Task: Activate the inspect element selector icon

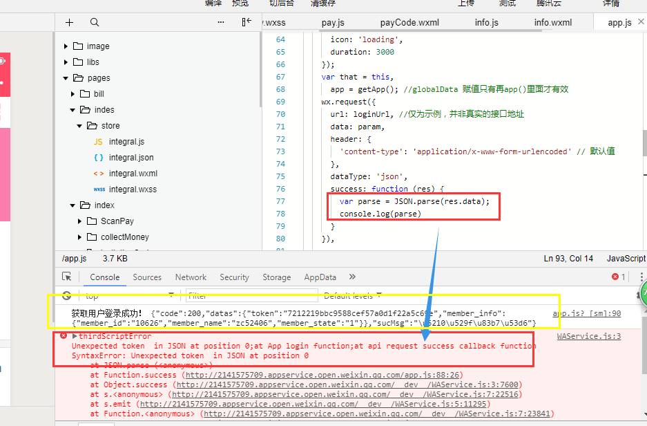Action: [67, 277]
